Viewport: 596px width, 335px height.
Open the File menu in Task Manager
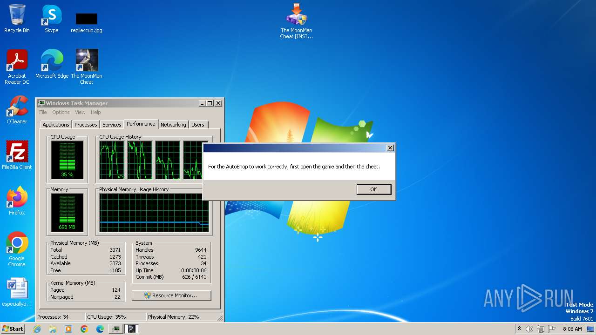coord(43,112)
